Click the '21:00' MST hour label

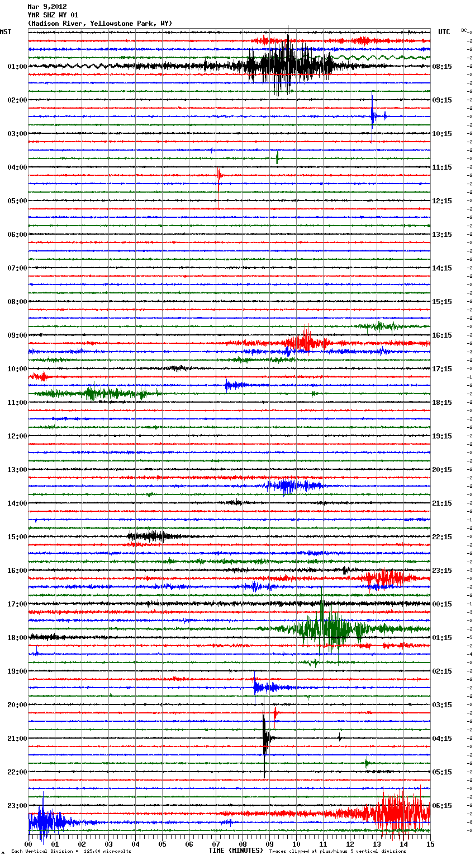(17, 739)
